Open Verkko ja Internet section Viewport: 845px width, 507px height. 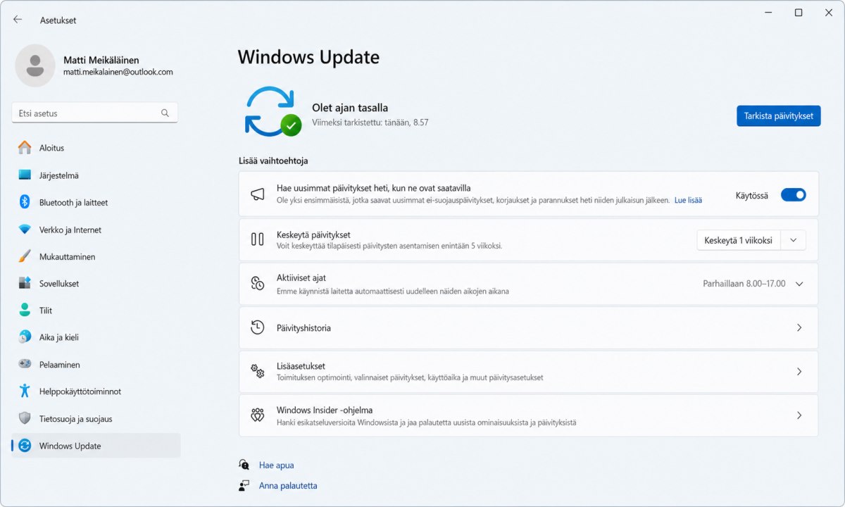96,230
